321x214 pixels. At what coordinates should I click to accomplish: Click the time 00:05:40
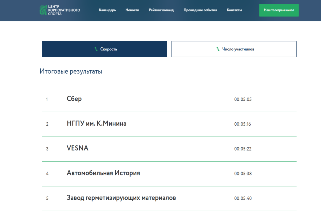pyautogui.click(x=243, y=198)
